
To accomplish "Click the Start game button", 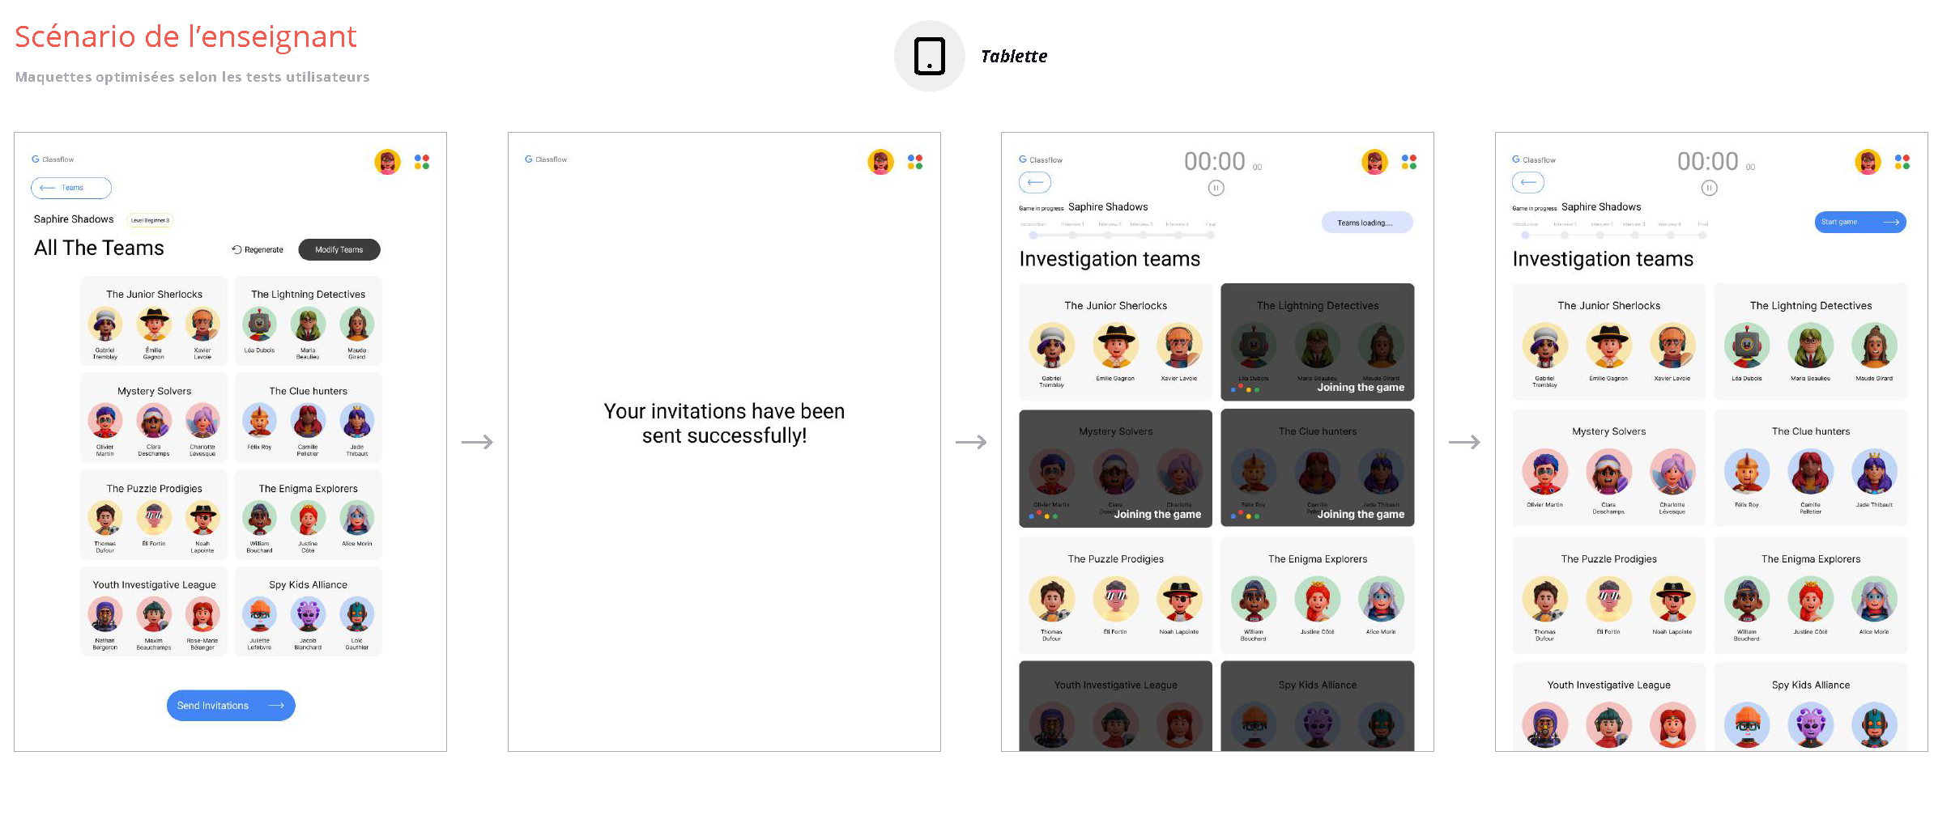I will coord(1860,222).
